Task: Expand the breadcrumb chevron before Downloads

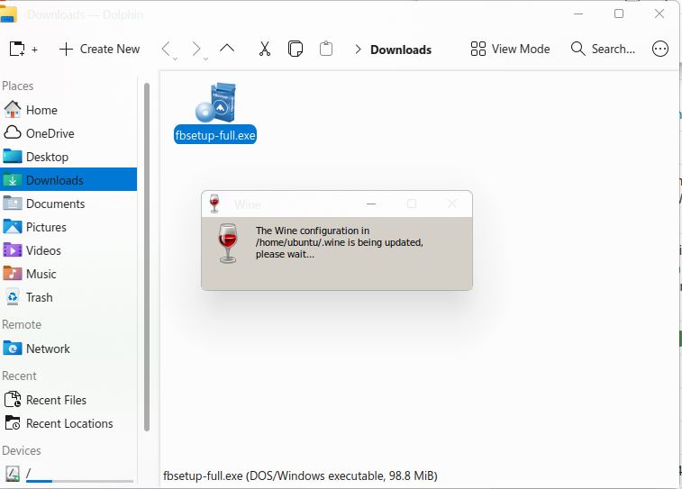Action: (358, 50)
